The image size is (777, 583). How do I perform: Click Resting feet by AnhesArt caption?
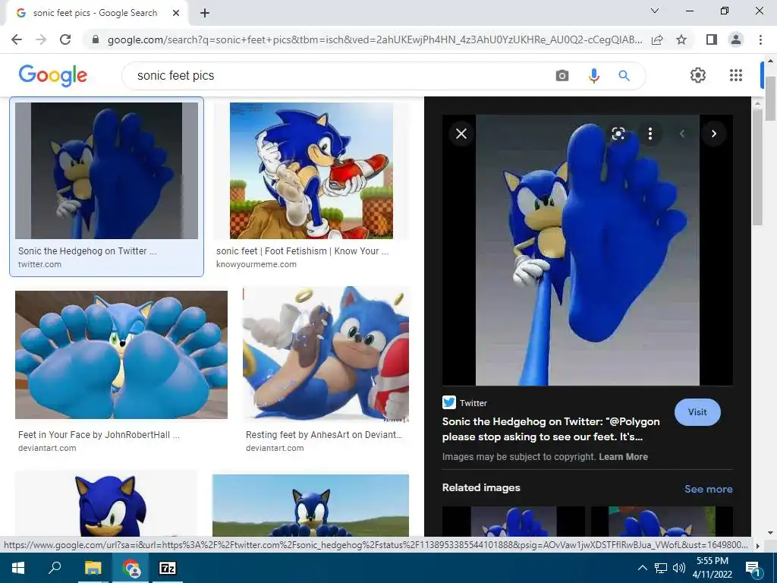(x=323, y=435)
